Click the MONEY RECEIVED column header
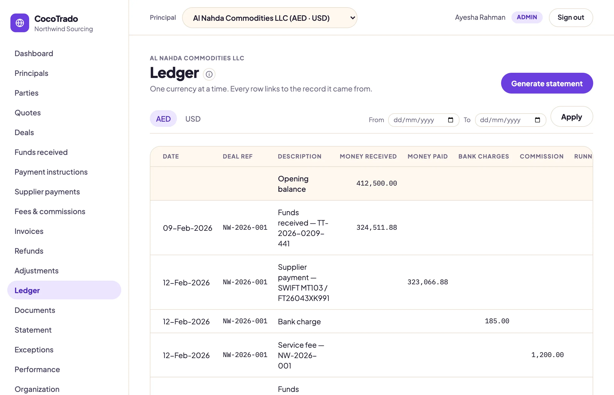 (x=368, y=156)
